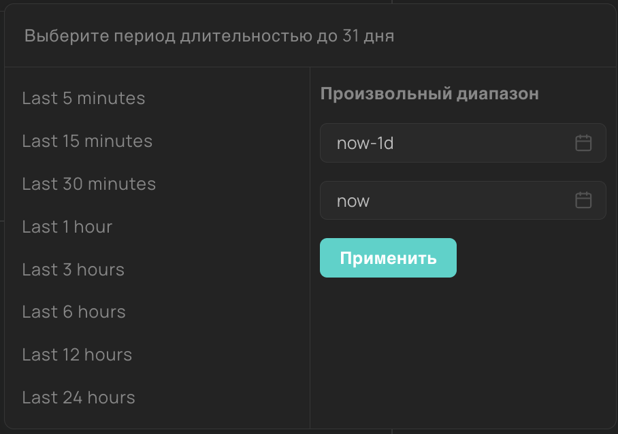Choose the Last 3 hours range
618x434 pixels.
[x=74, y=270]
